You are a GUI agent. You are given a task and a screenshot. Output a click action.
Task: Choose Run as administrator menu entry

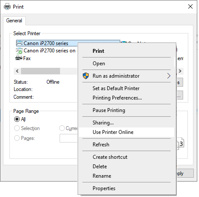pyautogui.click(x=127, y=76)
